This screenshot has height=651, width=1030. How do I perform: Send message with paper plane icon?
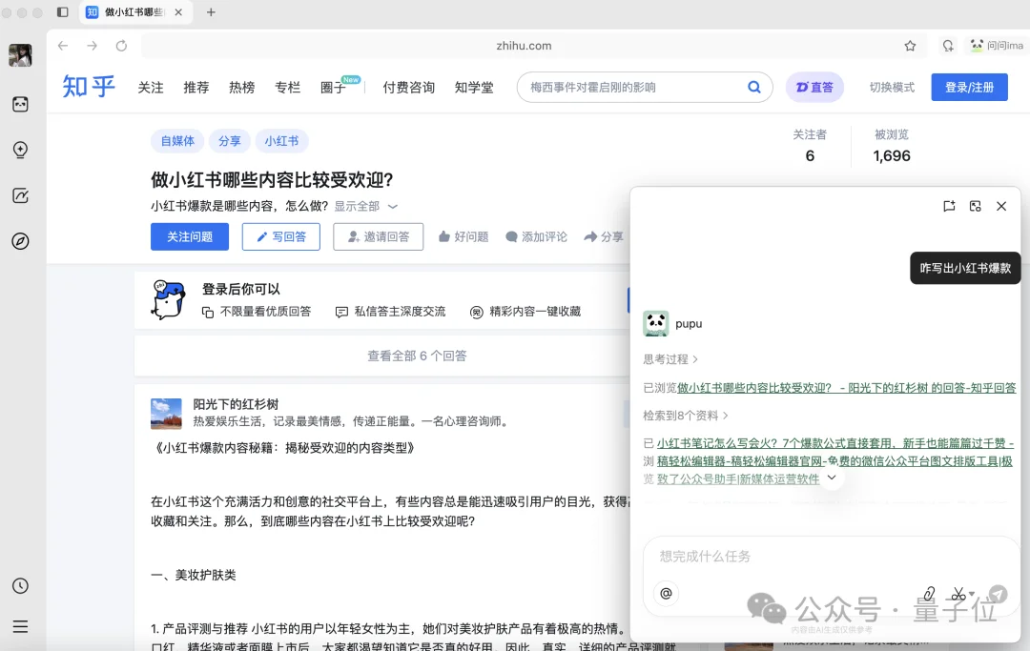[999, 594]
